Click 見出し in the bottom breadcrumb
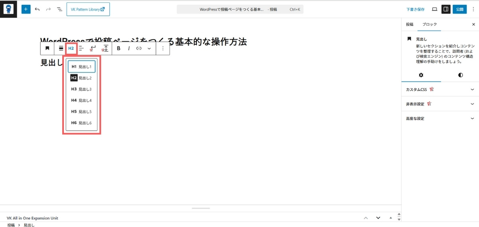 29,225
